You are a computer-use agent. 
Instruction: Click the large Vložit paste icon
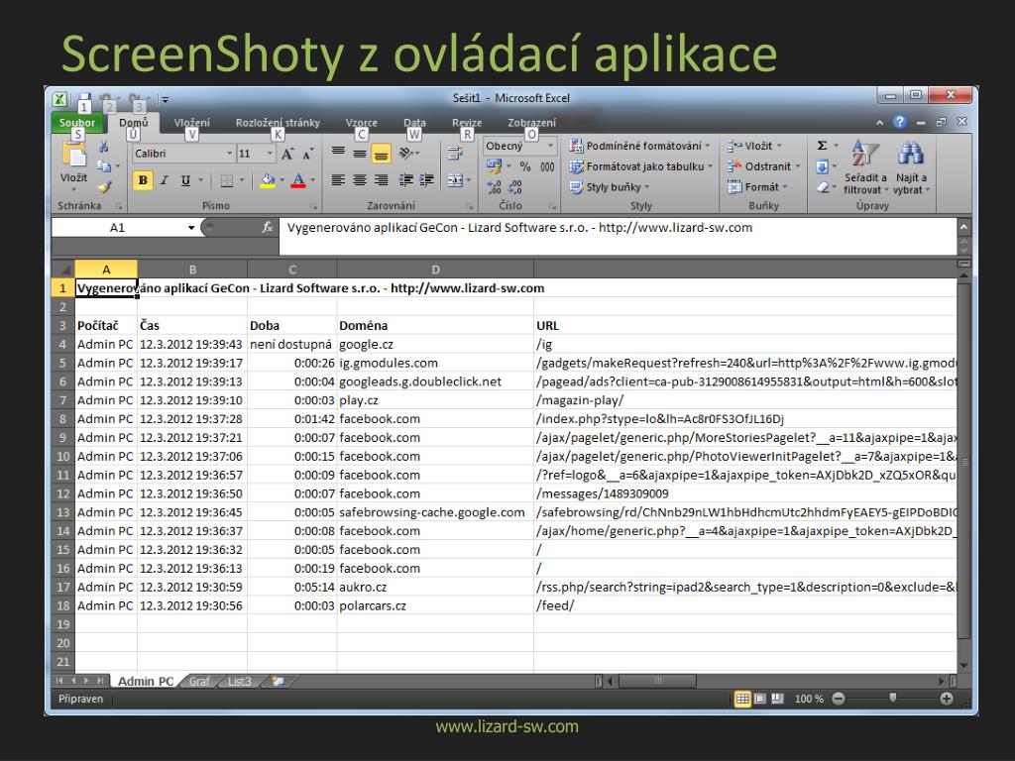point(73,156)
